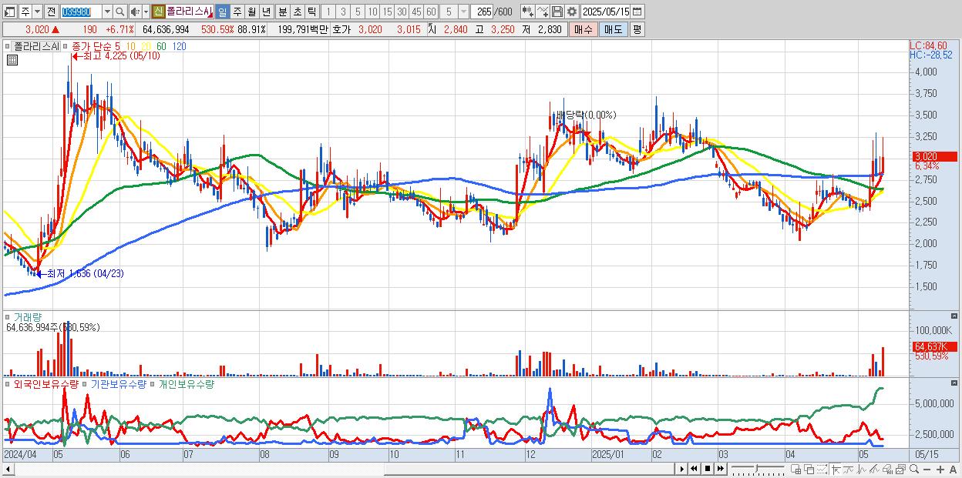Click the 전 button
The height and width of the screenshot is (478, 962).
pyautogui.click(x=51, y=12)
